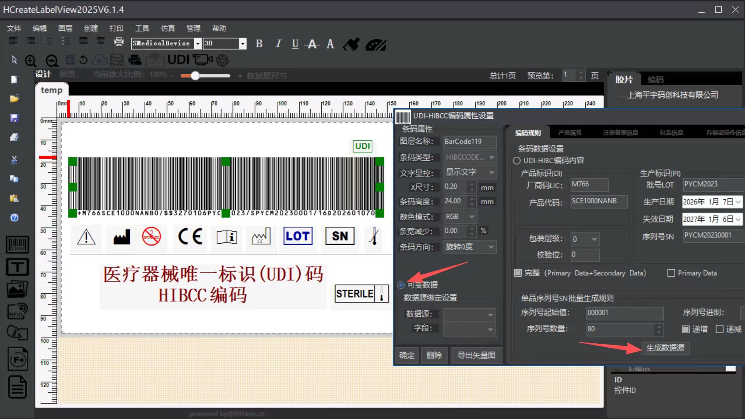Click the database add icon
Screen dimensions: 745x419
coord(117,60)
